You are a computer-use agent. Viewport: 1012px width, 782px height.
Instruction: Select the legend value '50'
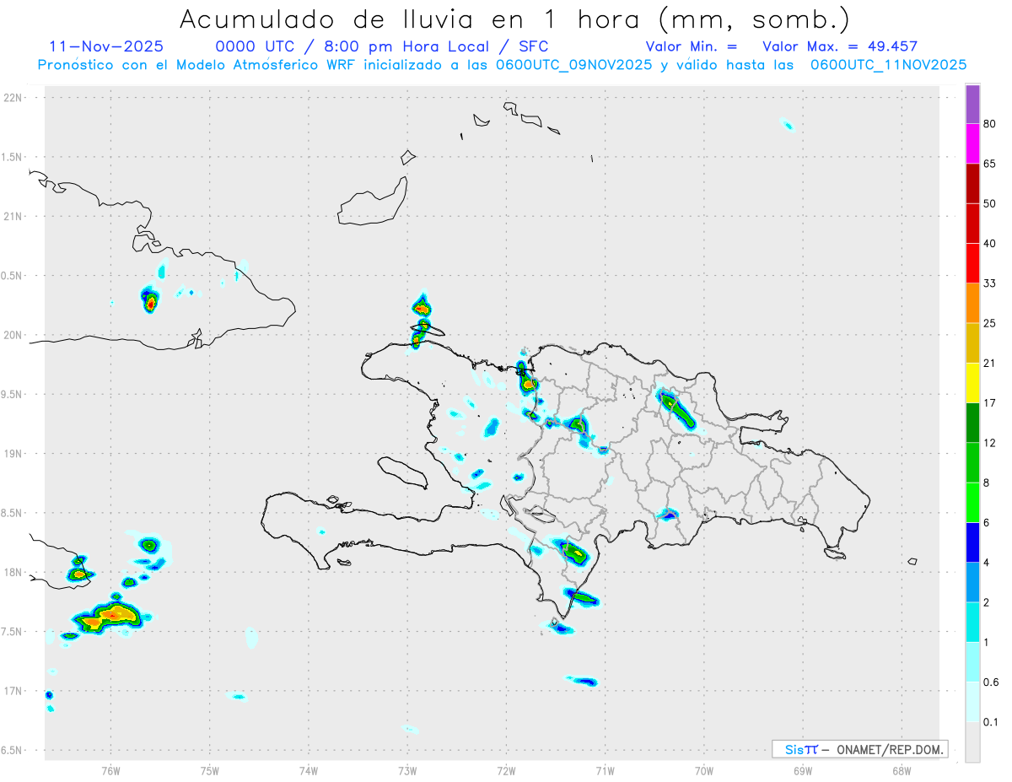[x=990, y=203]
